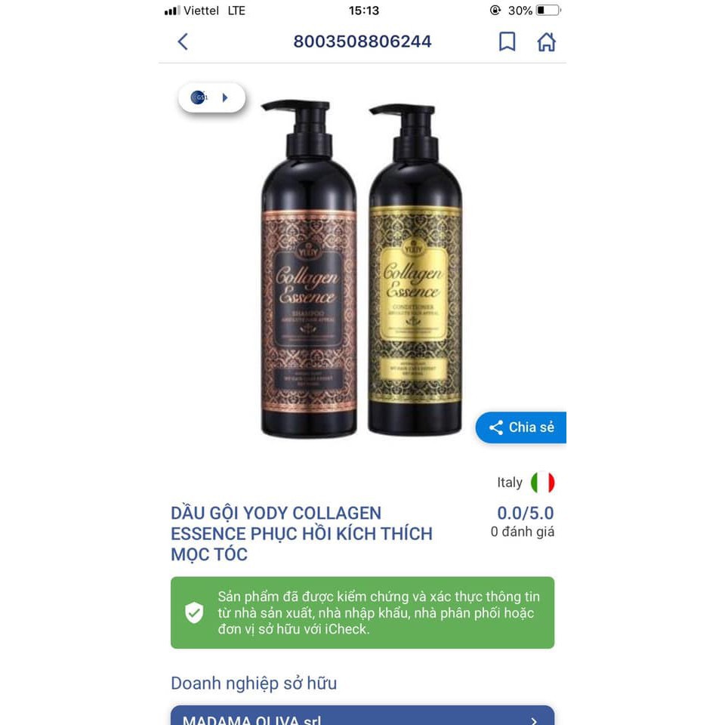Tap the Italy country label
725x725 pixels.
[510, 483]
